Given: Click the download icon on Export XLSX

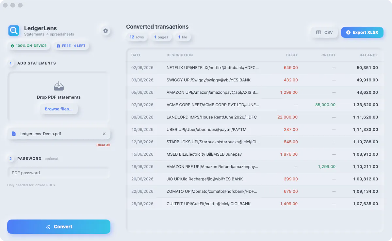Looking at the screenshot, I should (x=348, y=33).
